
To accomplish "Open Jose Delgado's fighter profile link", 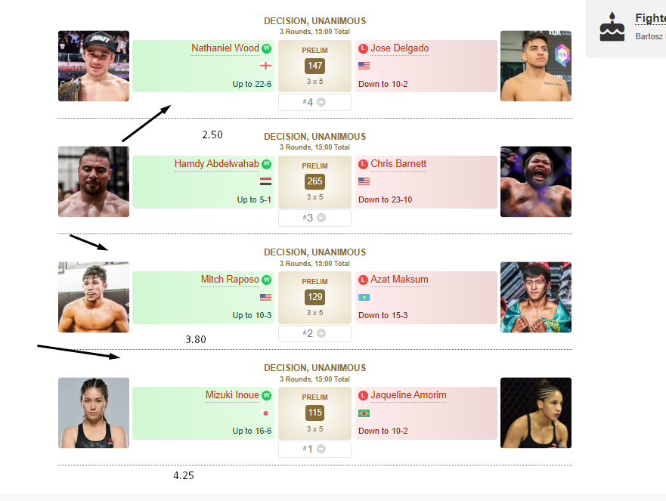I will [x=399, y=48].
